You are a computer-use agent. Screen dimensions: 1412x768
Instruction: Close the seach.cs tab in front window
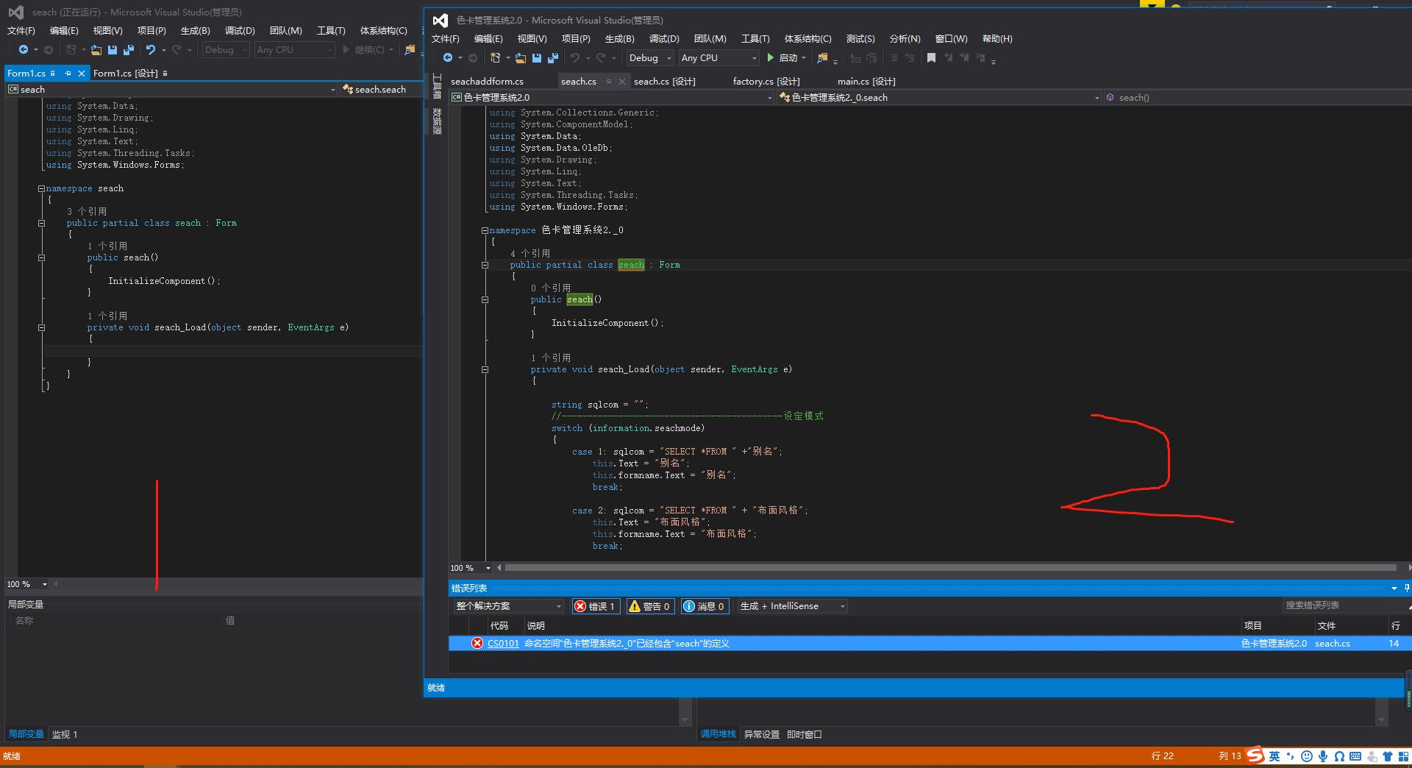tap(622, 81)
